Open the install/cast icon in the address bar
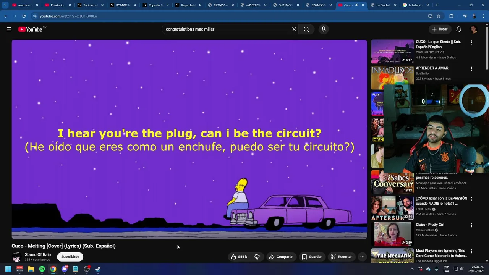 pyautogui.click(x=430, y=16)
